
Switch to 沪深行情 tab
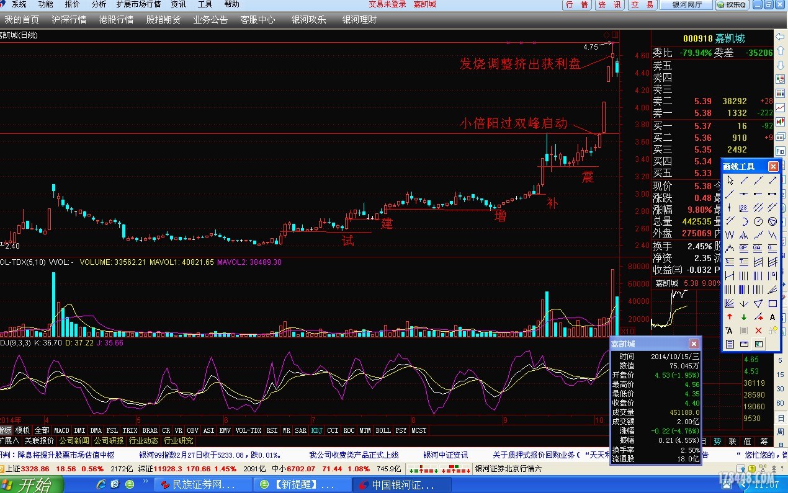point(69,20)
